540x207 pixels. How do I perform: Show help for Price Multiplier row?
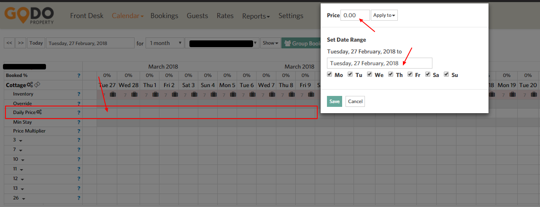coord(78,131)
